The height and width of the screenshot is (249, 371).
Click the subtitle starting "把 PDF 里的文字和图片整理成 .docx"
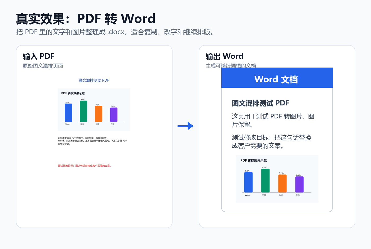point(115,32)
